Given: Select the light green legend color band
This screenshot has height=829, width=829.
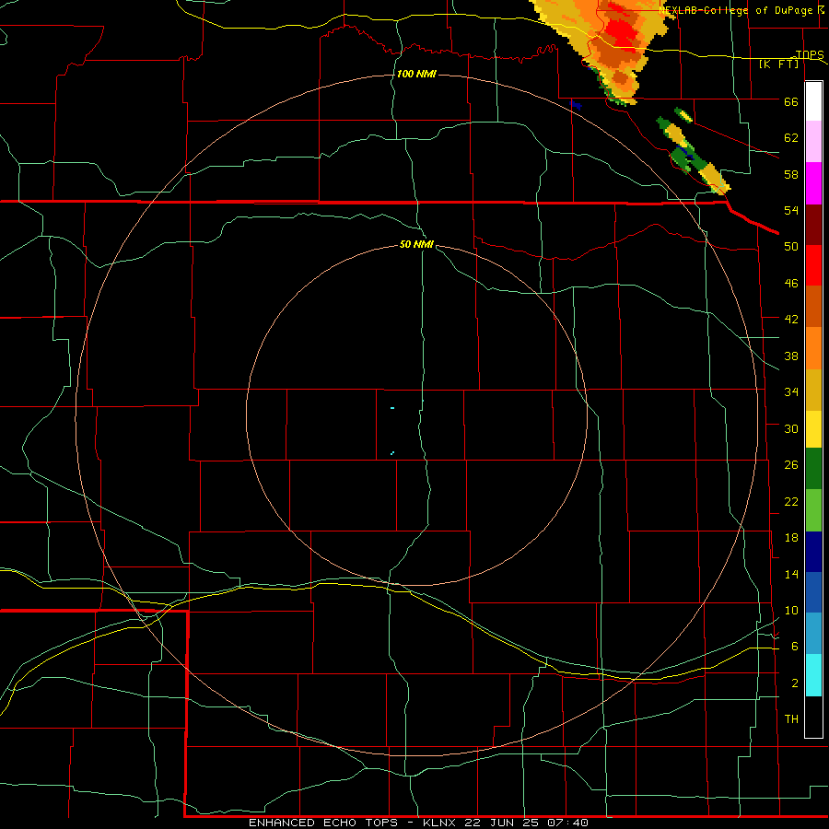Looking at the screenshot, I should (813, 510).
